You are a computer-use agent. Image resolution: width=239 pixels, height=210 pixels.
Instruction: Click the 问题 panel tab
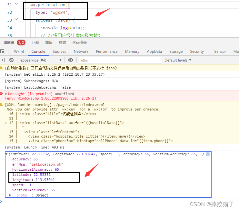click(x=35, y=43)
